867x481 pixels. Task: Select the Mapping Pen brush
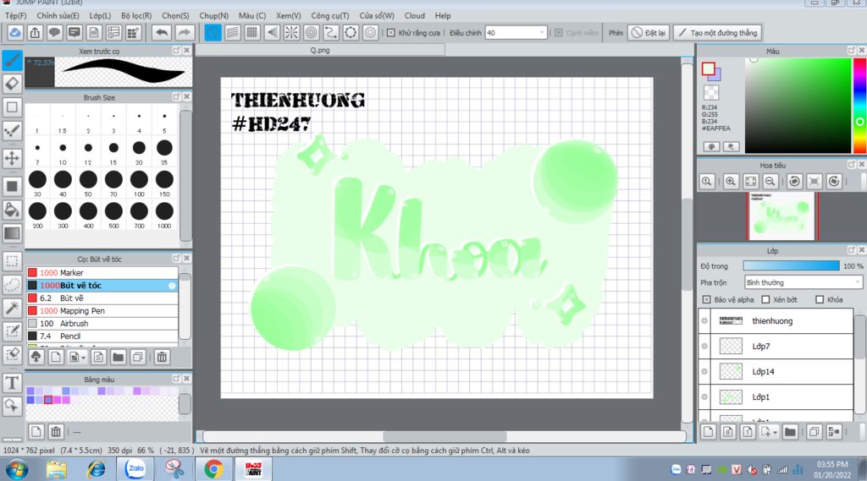102,310
